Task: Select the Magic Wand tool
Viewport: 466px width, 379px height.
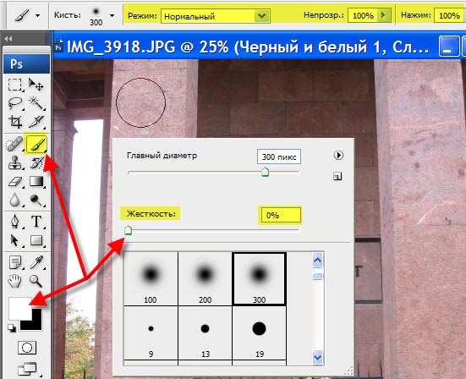Action: pyautogui.click(x=36, y=103)
